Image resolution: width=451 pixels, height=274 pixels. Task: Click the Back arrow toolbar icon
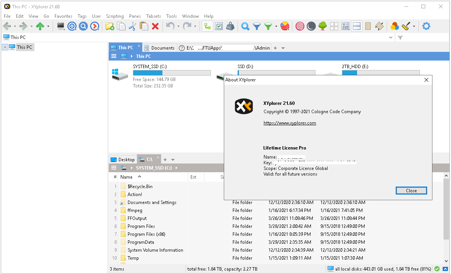coord(7,26)
